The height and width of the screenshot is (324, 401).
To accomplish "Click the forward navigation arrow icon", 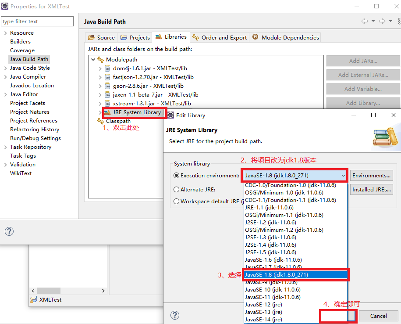I will pyautogui.click(x=382, y=21).
